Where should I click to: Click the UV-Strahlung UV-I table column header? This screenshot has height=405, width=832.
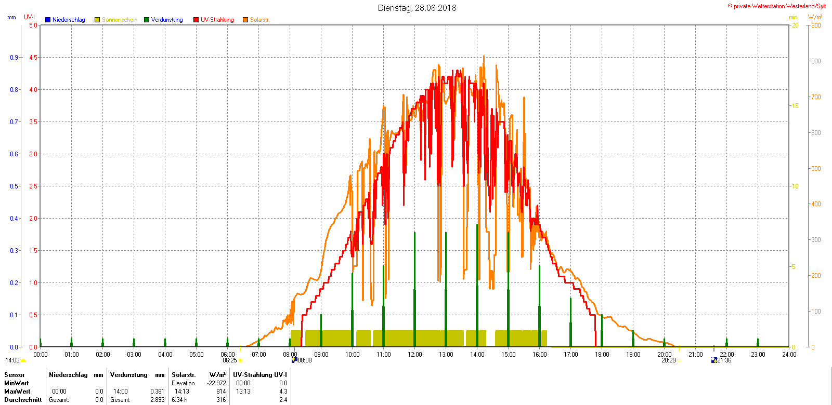(260, 375)
